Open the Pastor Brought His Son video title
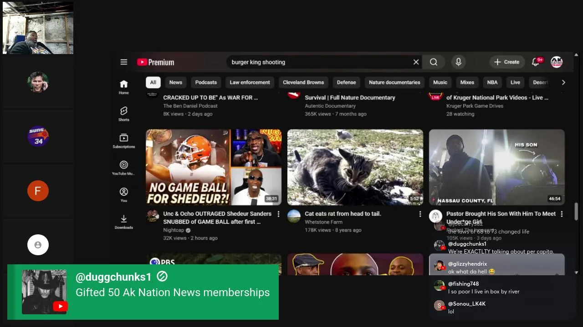583x327 pixels. click(x=501, y=218)
